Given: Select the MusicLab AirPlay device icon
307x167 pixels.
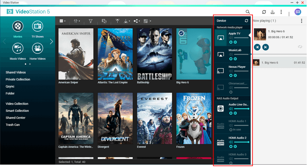Looking at the screenshot, I should coord(221,54).
